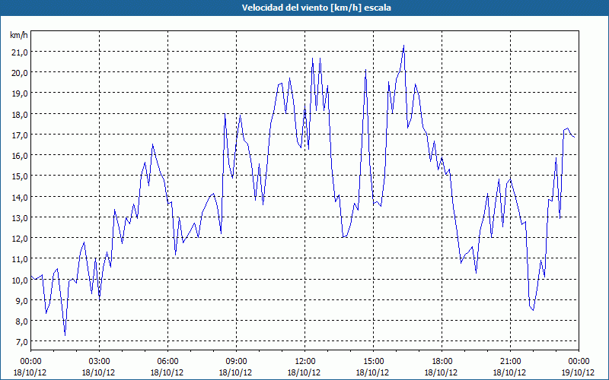Select the '18/10/12' date beneath 09:00
The image size is (609, 380).
click(236, 372)
